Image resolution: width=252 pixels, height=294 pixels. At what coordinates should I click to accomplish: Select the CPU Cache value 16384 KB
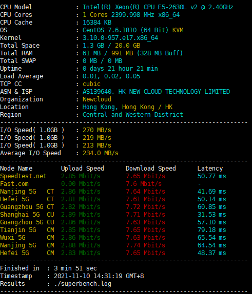pos(97,23)
